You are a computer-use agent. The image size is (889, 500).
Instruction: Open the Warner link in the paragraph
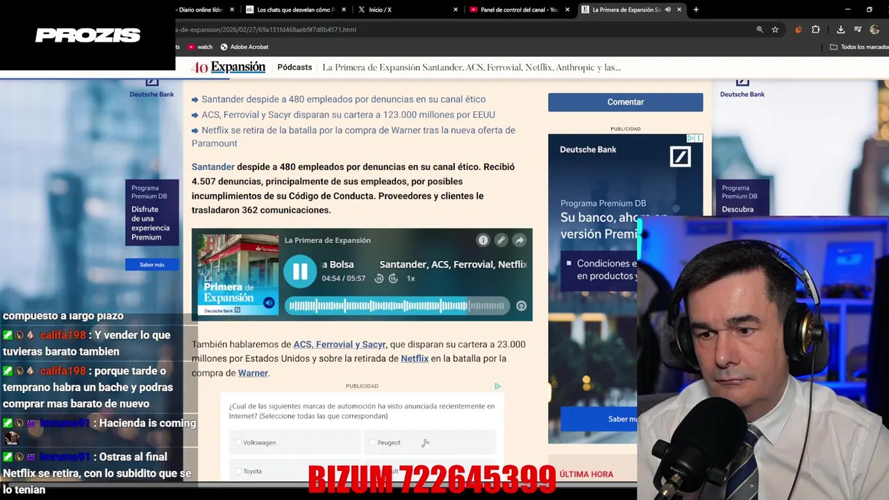tap(253, 373)
